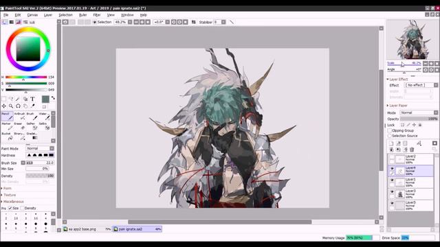Image resolution: width=440 pixels, height=247 pixels.
Task: Select the Gradation tool
Action: tap(32, 136)
